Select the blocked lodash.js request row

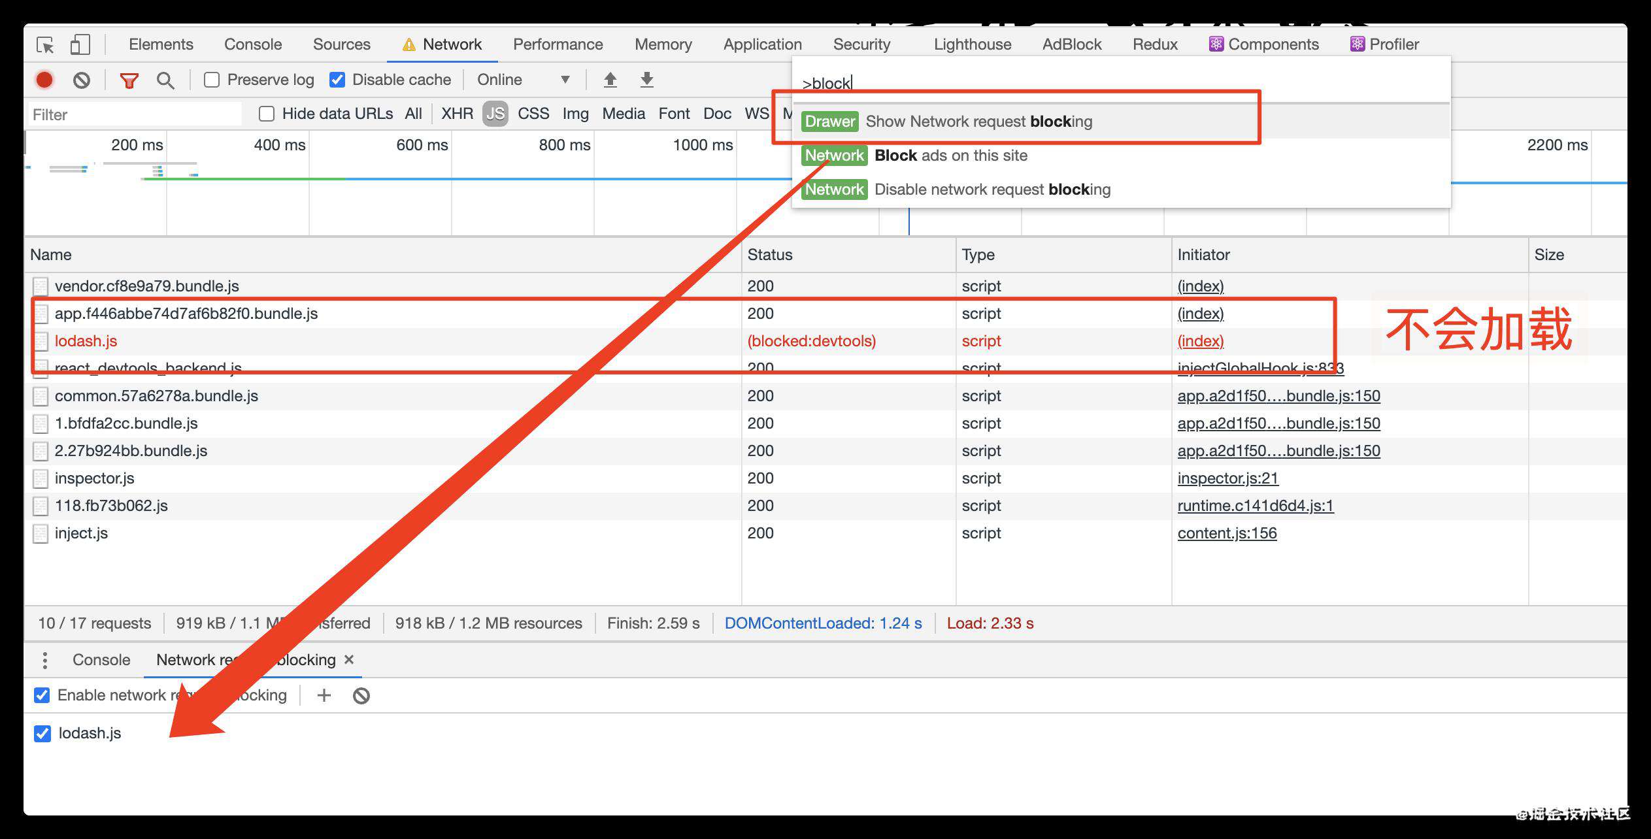[x=825, y=341]
